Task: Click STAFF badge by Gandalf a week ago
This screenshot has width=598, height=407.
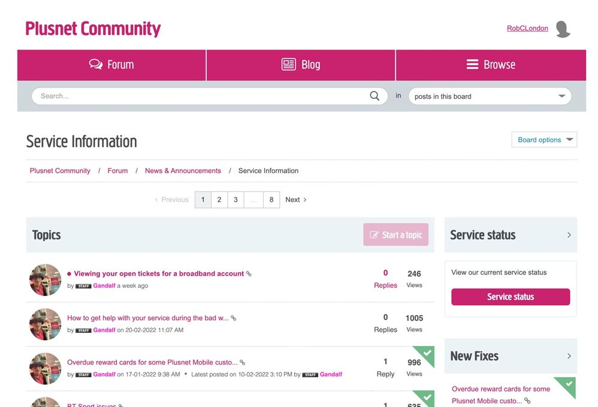Action: pos(83,286)
